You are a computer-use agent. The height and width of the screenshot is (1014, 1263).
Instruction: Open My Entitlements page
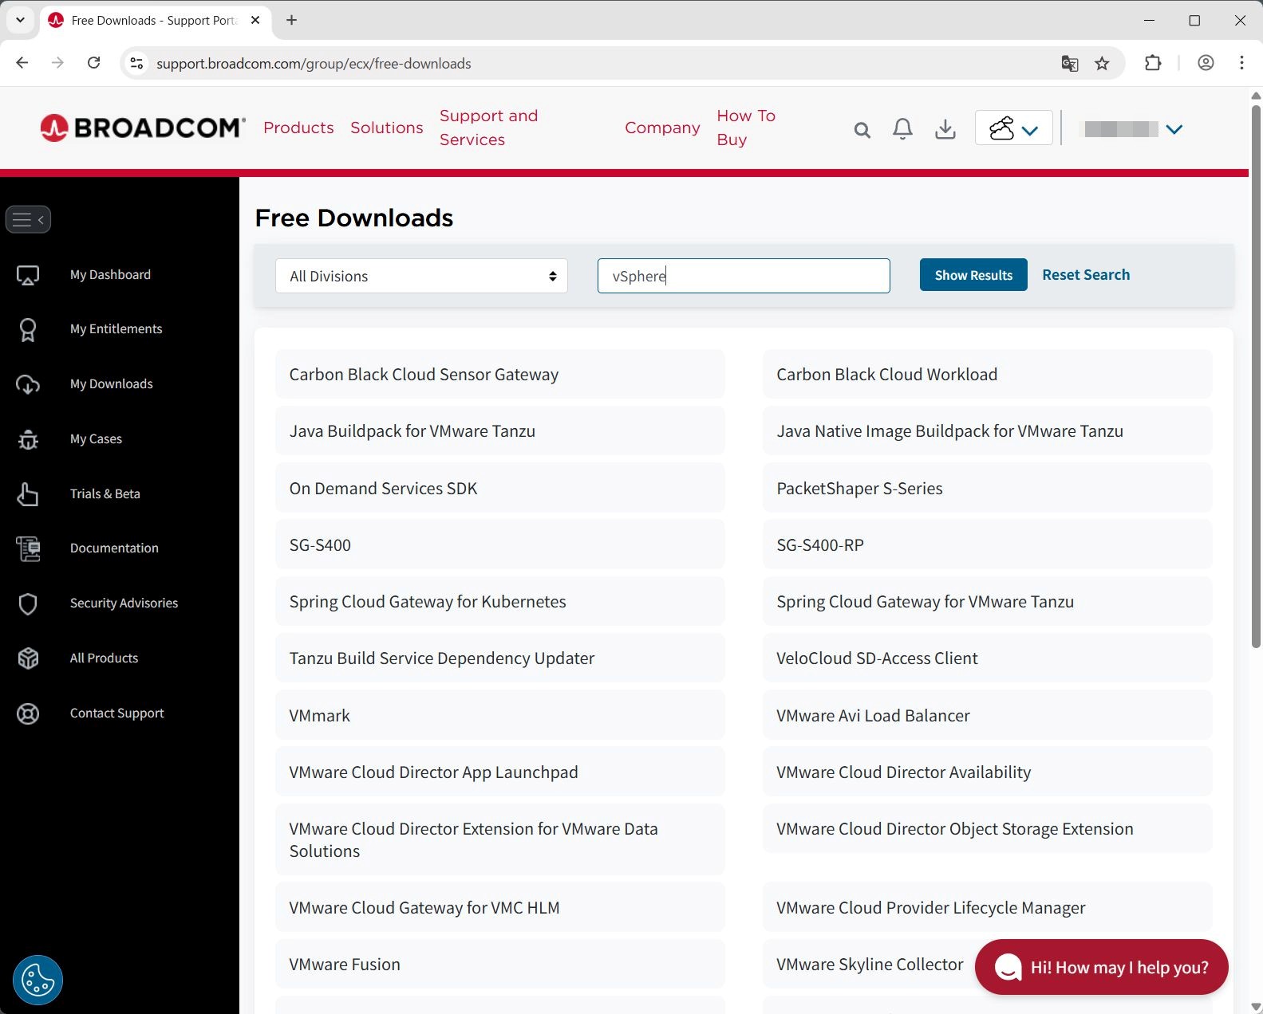tap(116, 329)
